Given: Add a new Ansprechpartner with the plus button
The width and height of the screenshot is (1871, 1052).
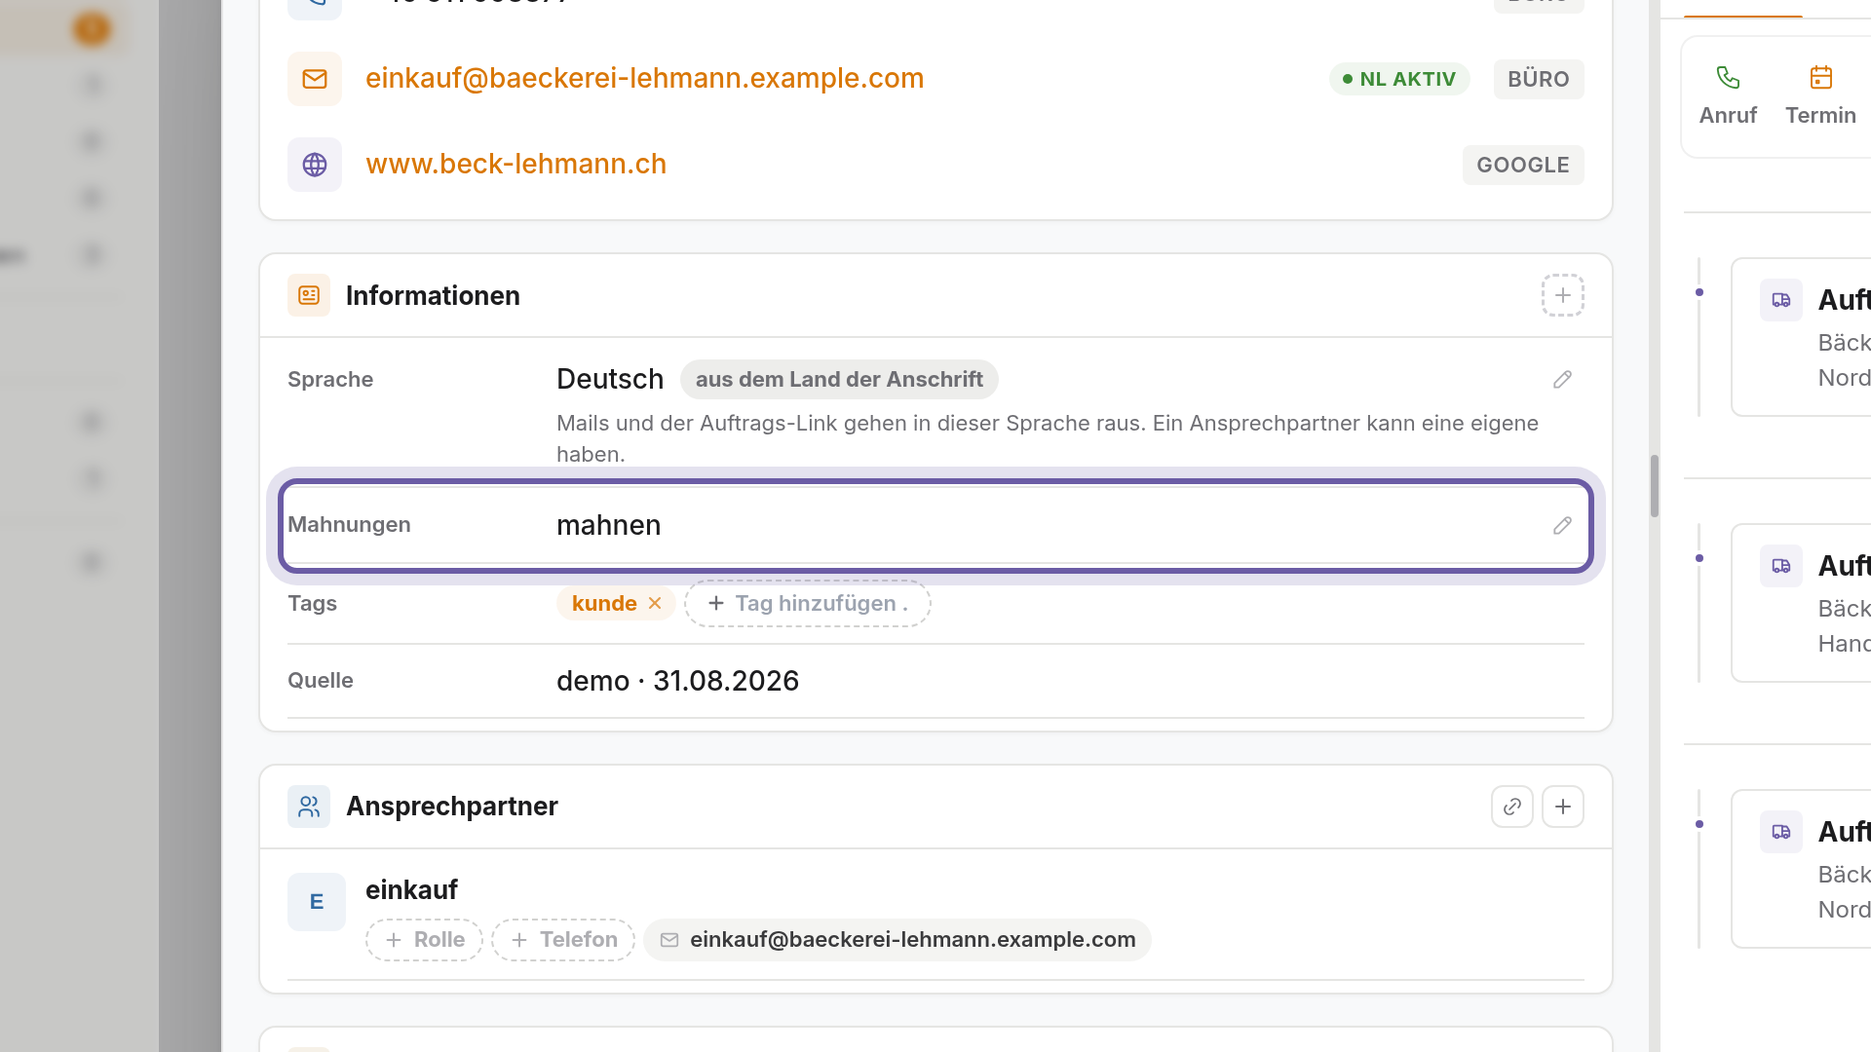Looking at the screenshot, I should (x=1563, y=807).
